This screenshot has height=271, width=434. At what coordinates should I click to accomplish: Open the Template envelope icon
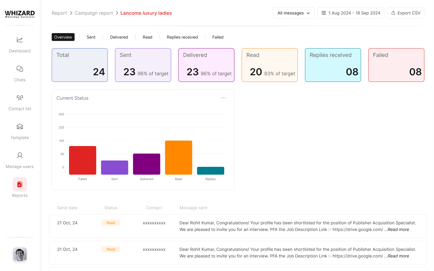(x=20, y=127)
